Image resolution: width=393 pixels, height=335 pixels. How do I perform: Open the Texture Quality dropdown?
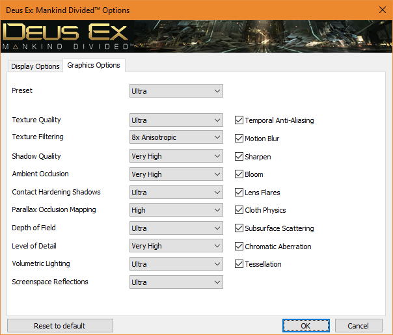[176, 120]
